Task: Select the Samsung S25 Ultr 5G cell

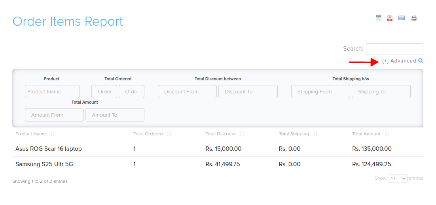Action: (x=44, y=164)
